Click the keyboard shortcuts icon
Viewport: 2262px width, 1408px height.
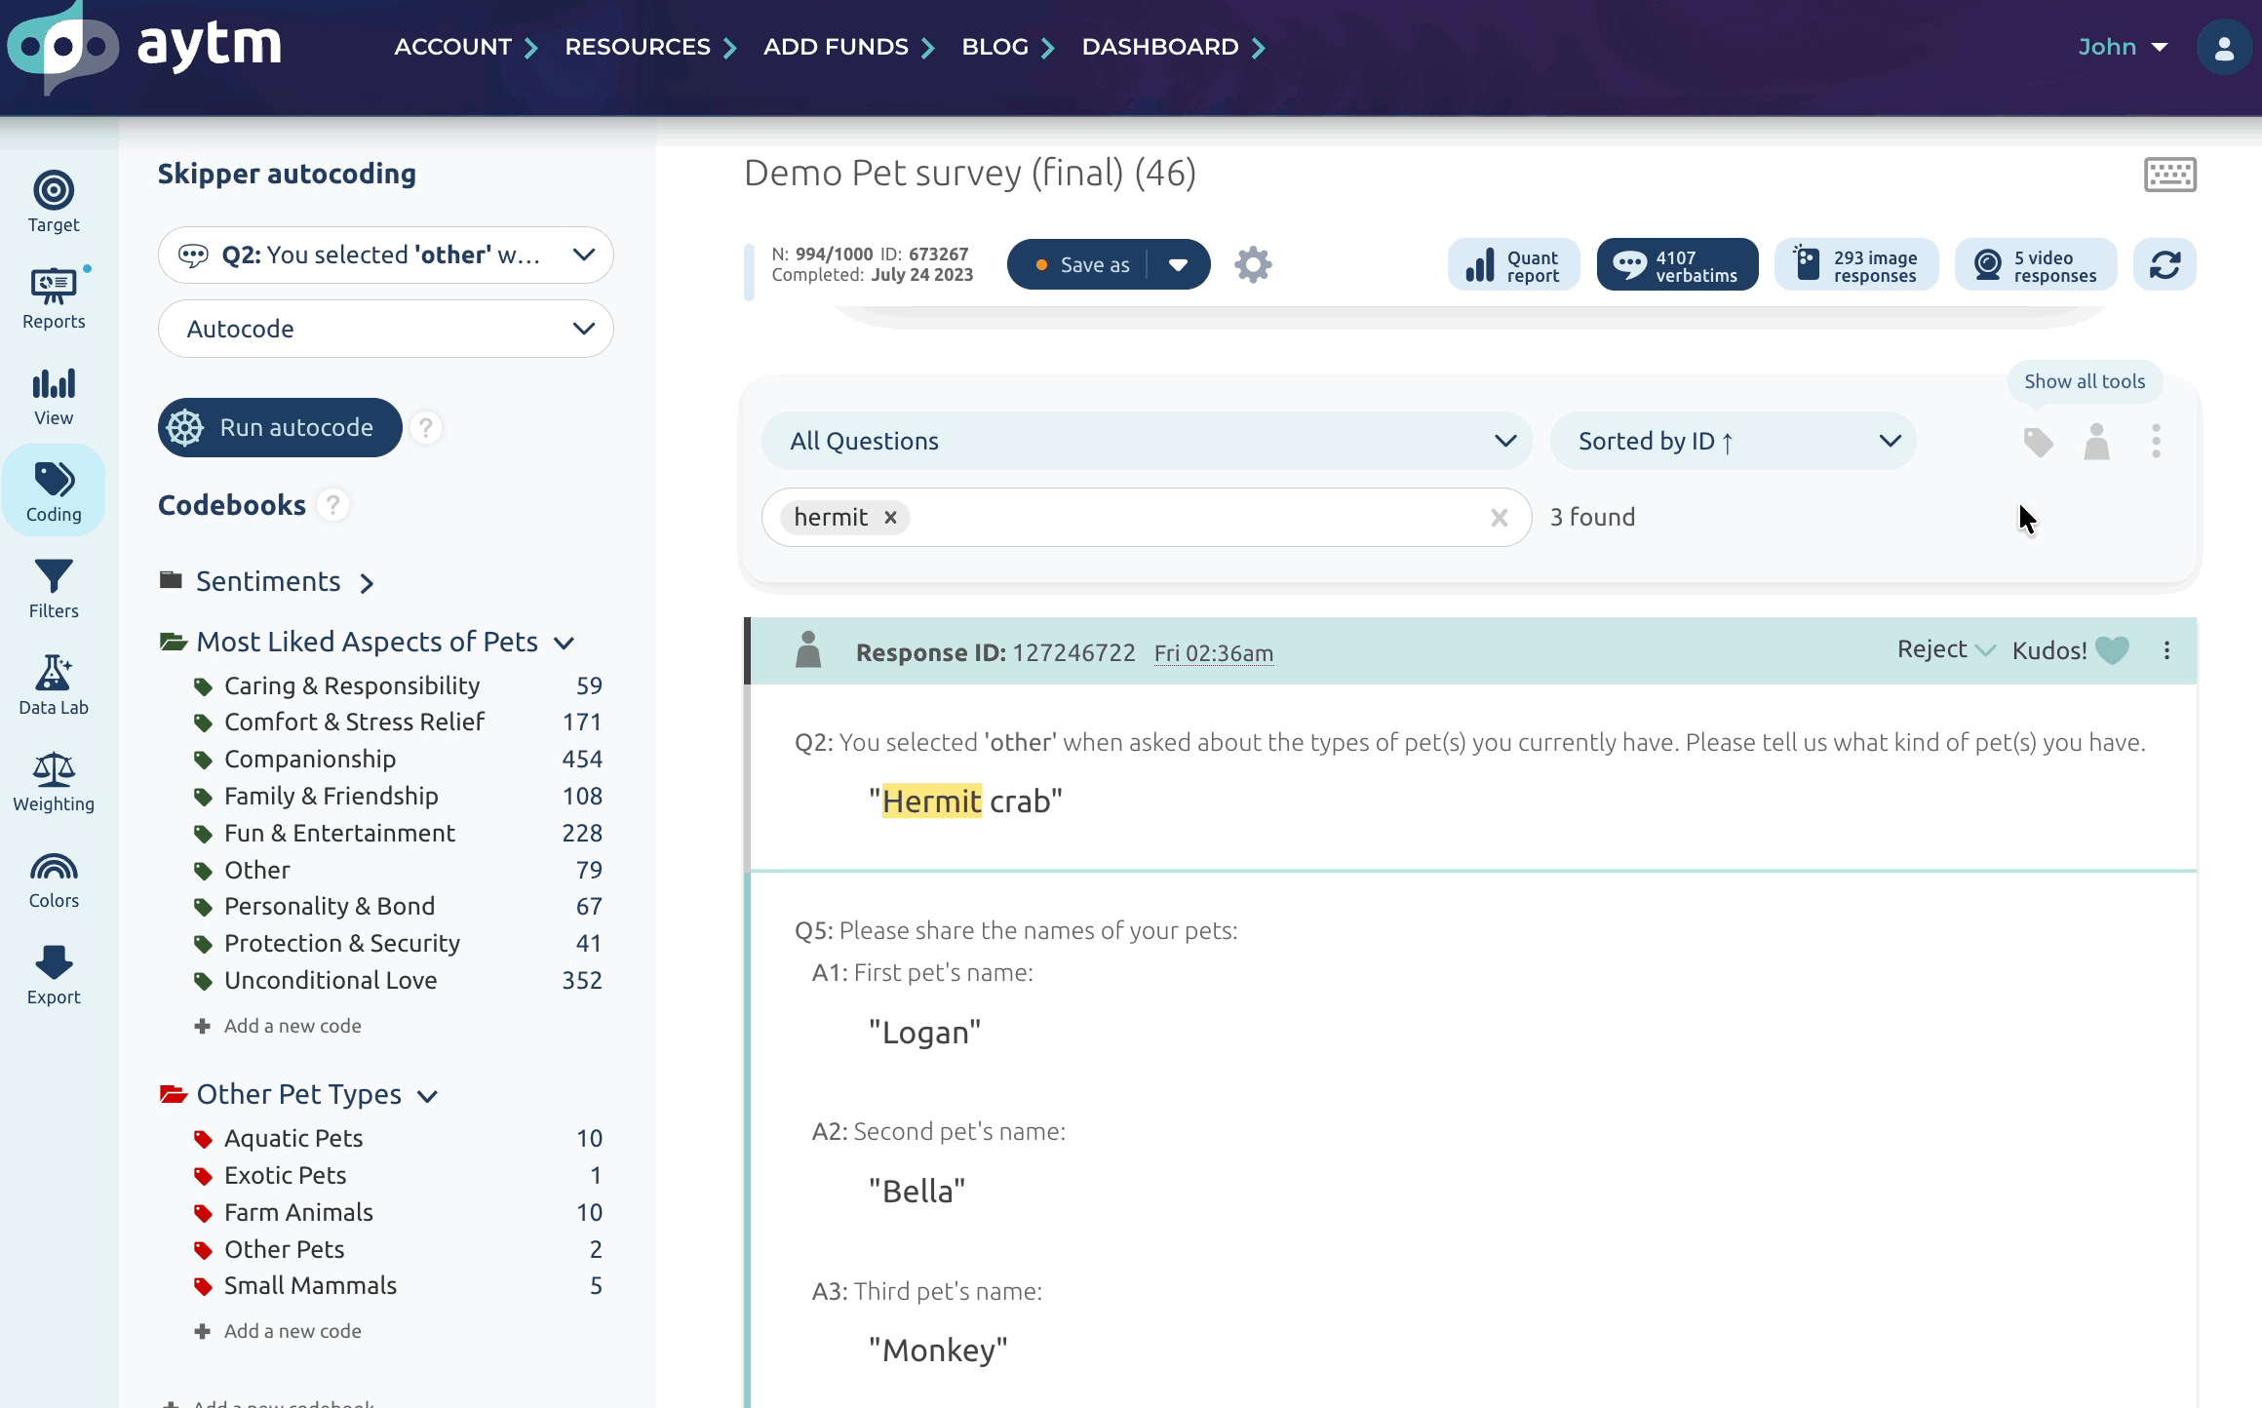[2170, 175]
